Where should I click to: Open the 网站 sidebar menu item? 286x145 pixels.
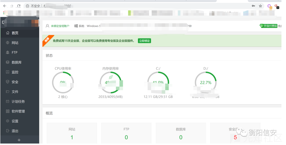20,43
